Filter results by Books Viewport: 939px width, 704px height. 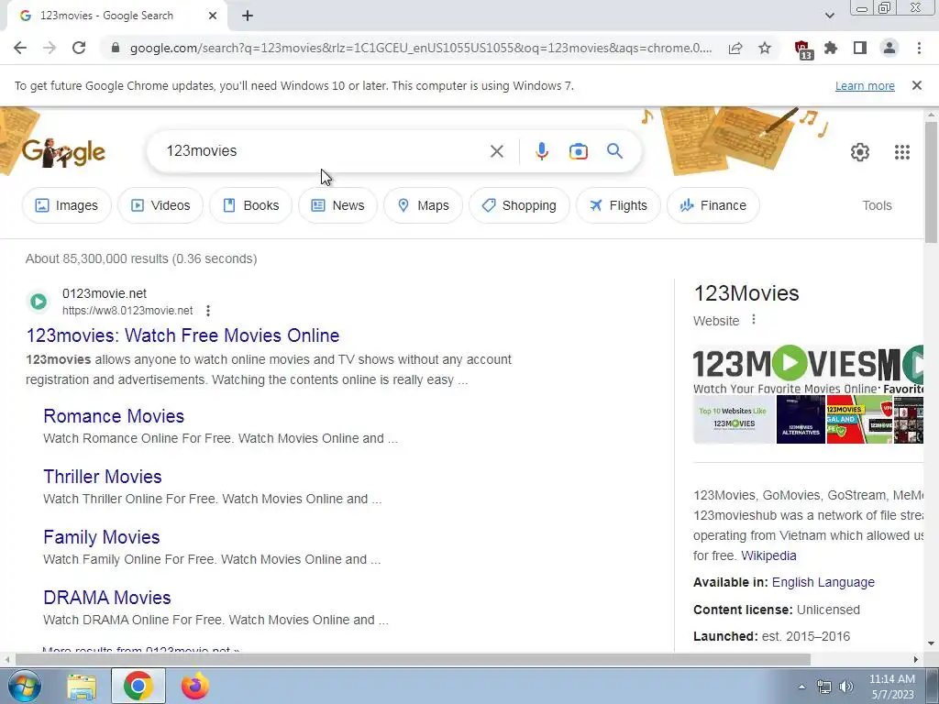click(251, 205)
